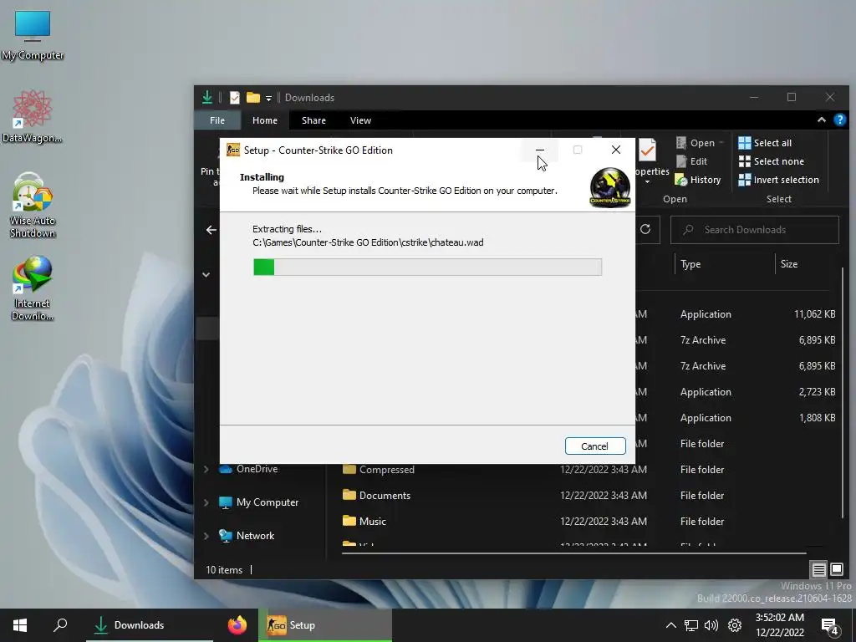The image size is (856, 642).
Task: Click the installation progress bar
Action: pos(427,267)
